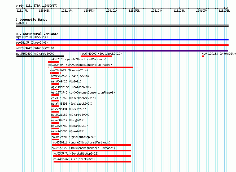Screen dimensions: 236x172
Task: Open the nsv6435760 (Sedlazeck2020) label
Action: pyautogui.click(x=74, y=159)
